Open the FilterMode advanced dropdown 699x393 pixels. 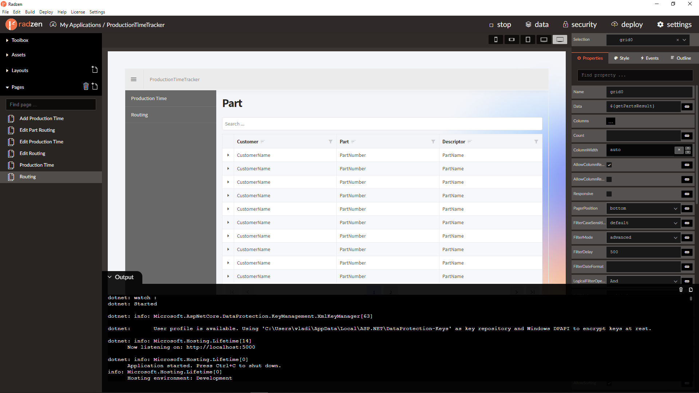tap(643, 238)
